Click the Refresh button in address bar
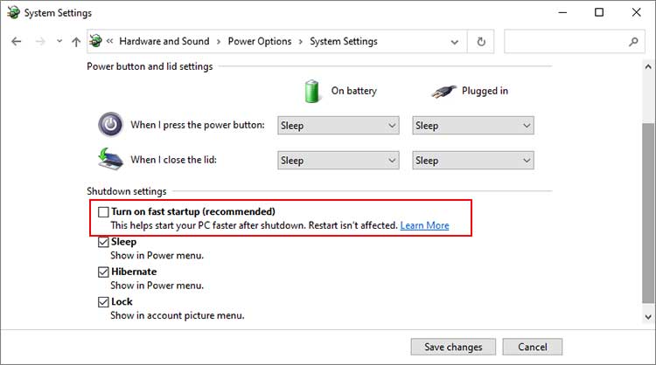Viewport: 656px width, 365px height. pyautogui.click(x=481, y=41)
